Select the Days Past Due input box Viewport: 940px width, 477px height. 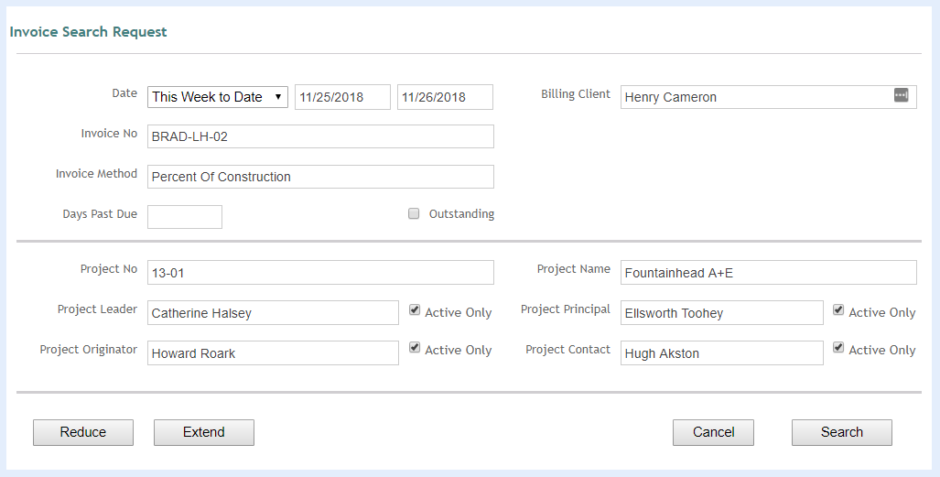pos(185,217)
